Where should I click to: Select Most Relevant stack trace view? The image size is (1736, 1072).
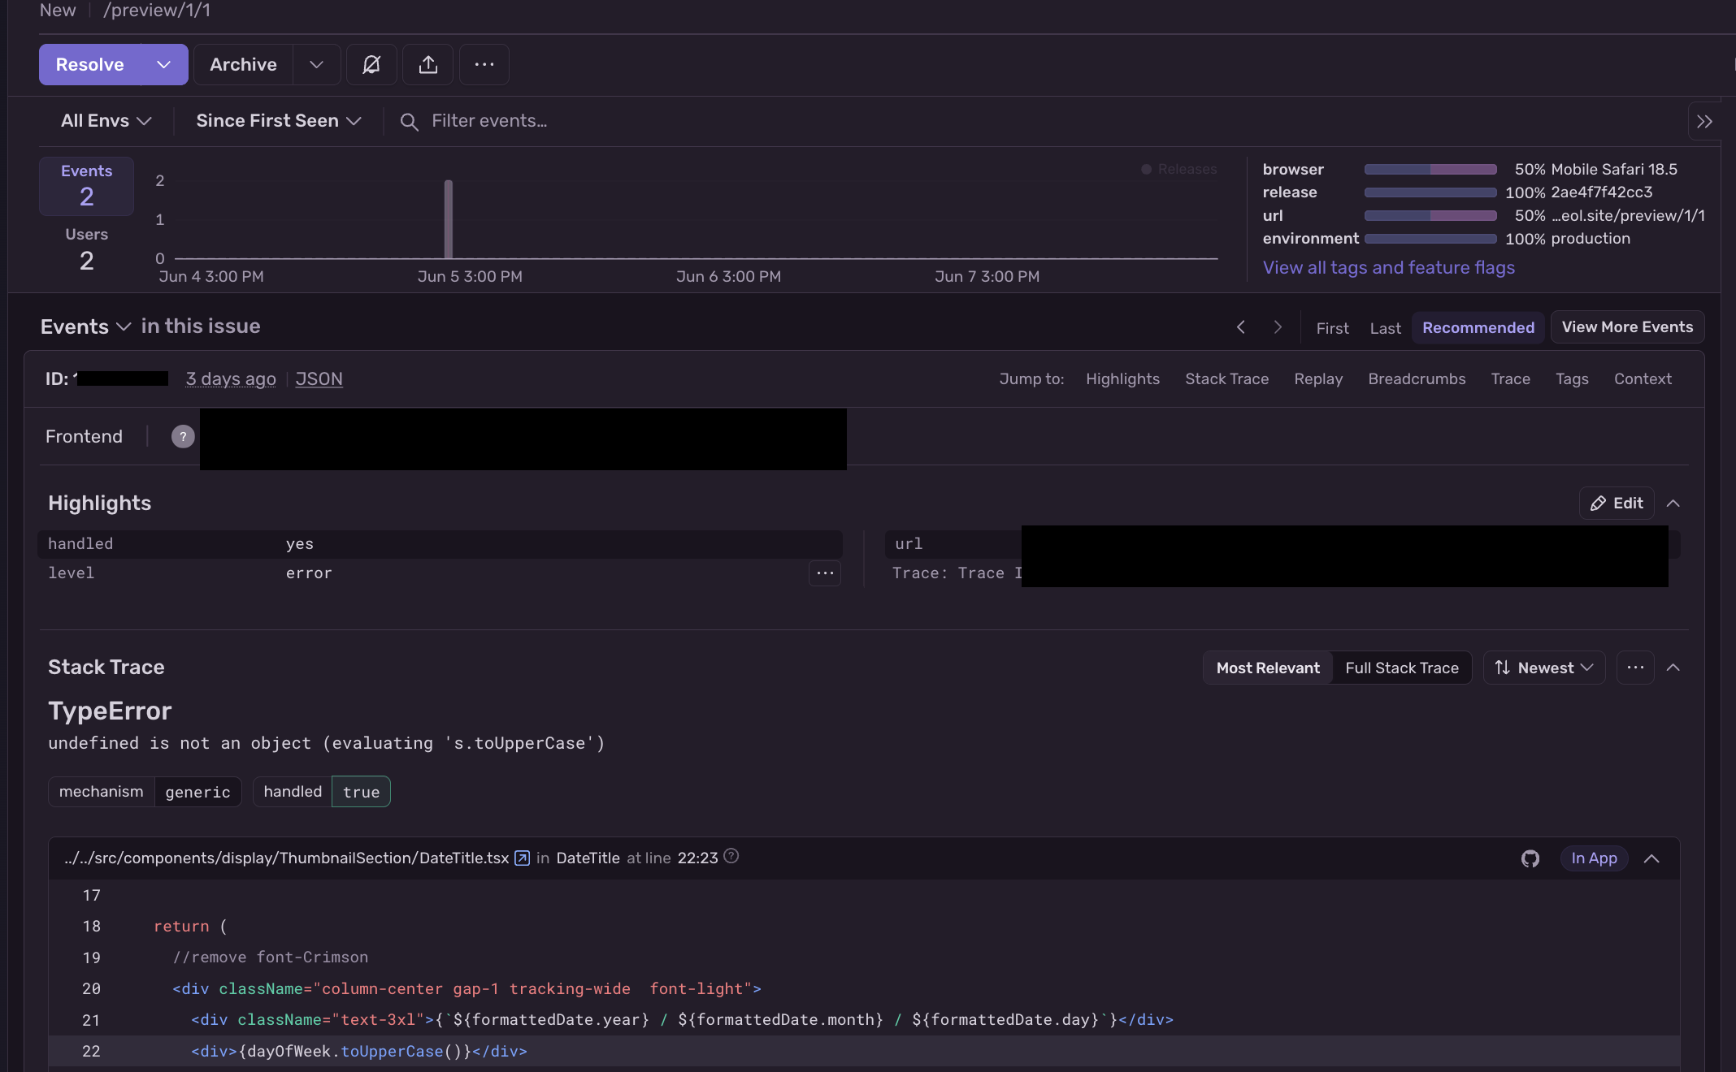(1268, 668)
